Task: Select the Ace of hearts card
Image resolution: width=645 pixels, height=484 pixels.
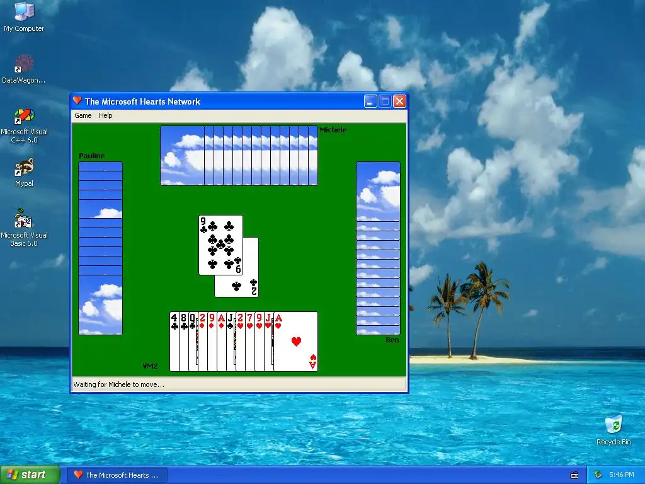Action: tap(296, 342)
